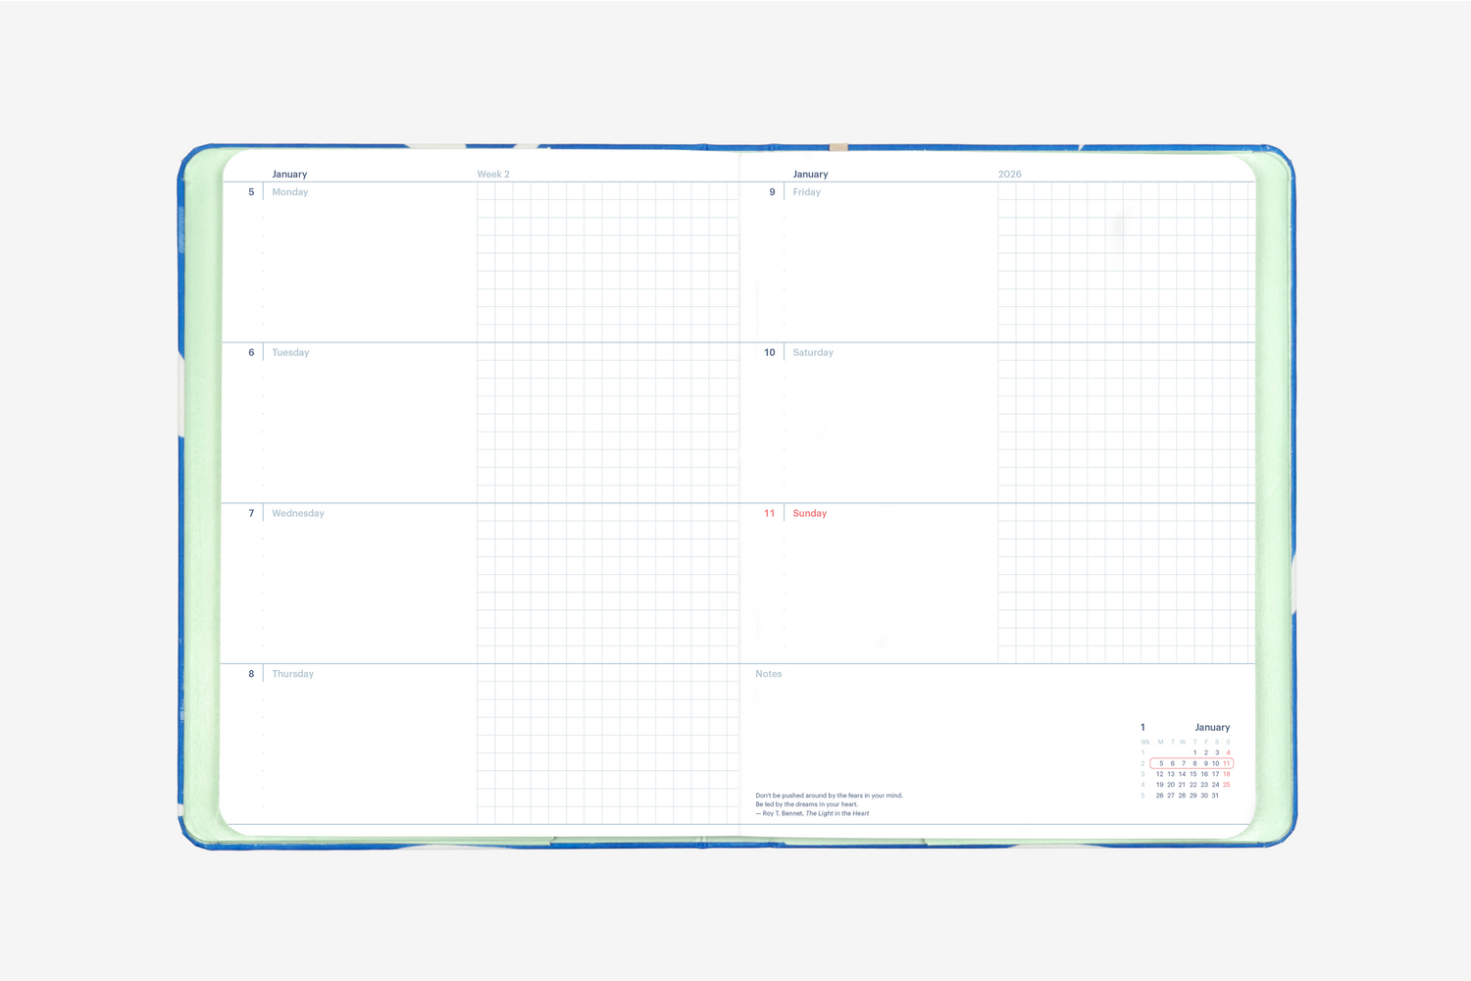Select the Thursday day label
This screenshot has height=981, width=1471.
[292, 674]
